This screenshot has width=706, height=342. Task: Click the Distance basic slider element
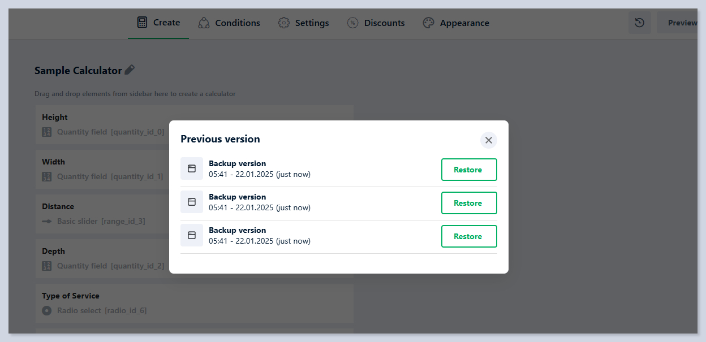point(102,214)
